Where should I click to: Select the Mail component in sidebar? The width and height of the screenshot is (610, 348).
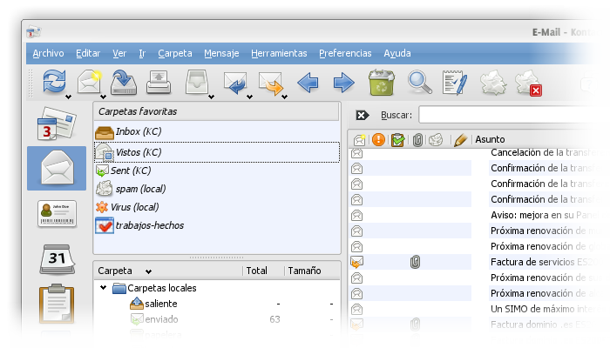pos(57,168)
